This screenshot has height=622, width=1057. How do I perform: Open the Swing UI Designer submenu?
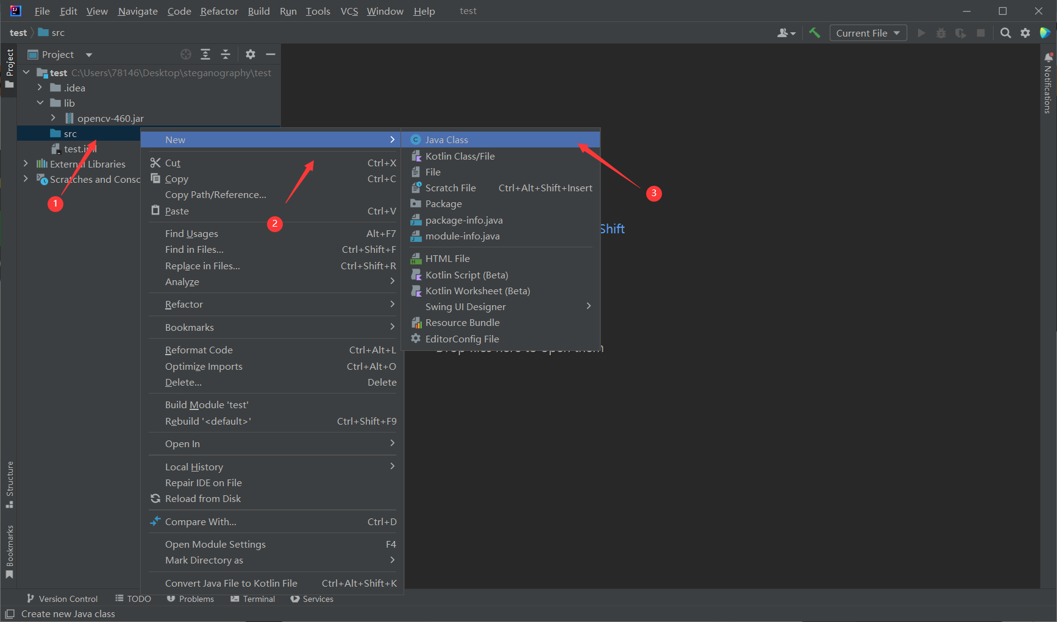pos(500,306)
